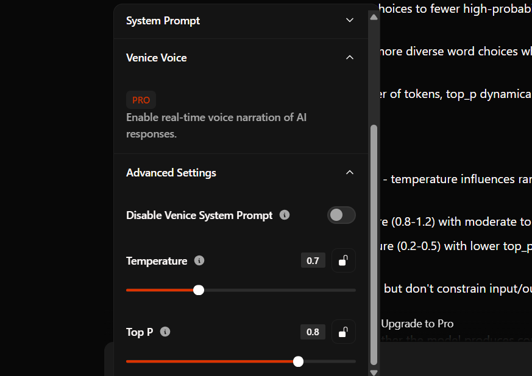Collapse Advanced Settings using its chevron
Image resolution: width=532 pixels, height=376 pixels.
pyautogui.click(x=350, y=173)
